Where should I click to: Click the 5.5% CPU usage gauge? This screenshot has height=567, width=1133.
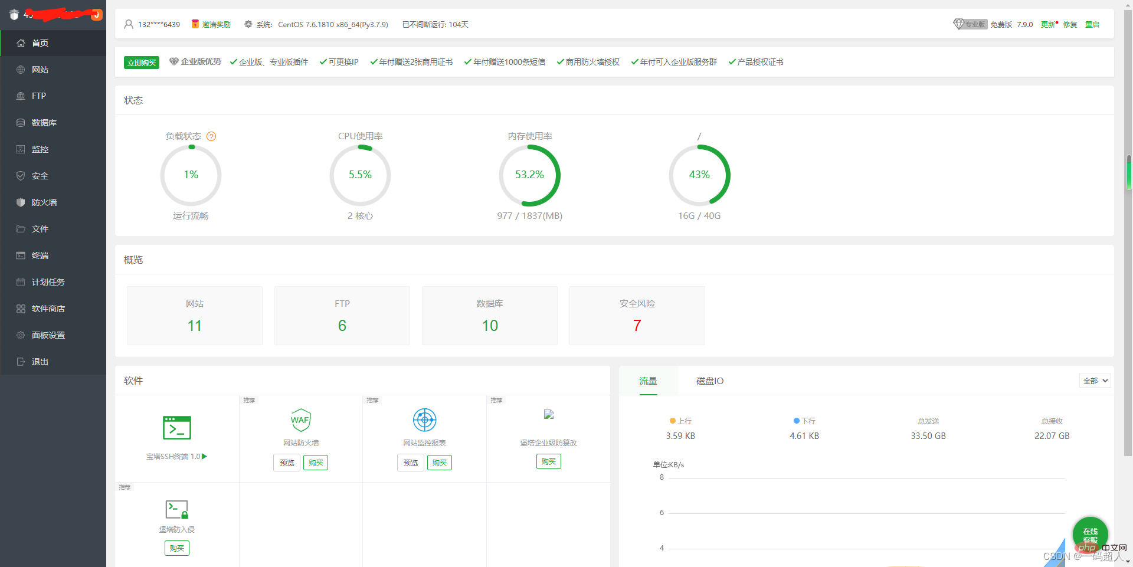[x=360, y=175]
